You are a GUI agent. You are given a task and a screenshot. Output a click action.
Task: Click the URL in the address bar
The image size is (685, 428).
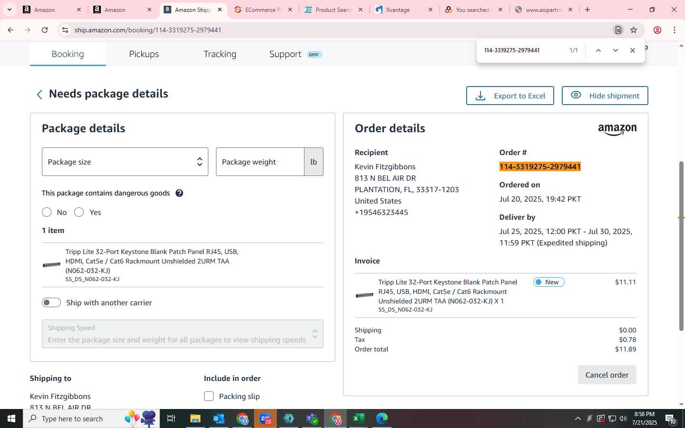coord(148,30)
